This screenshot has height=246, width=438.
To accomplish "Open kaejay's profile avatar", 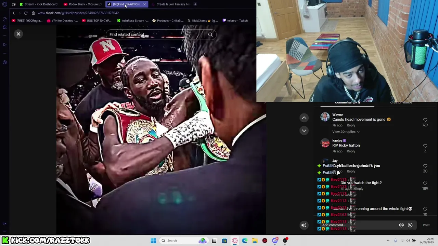I will [x=325, y=143].
